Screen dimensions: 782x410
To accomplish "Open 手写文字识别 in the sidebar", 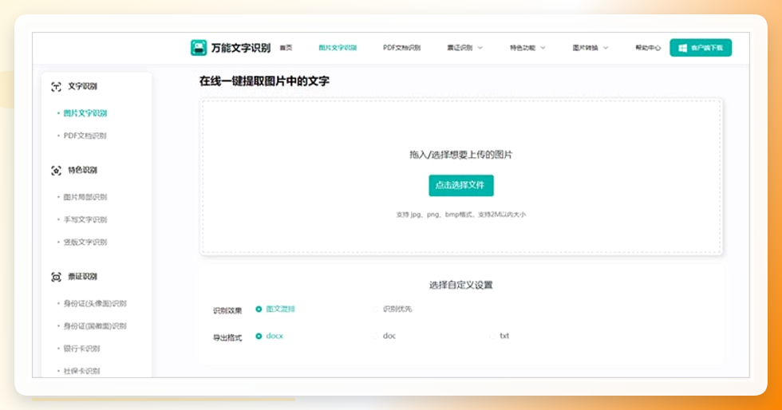I will tap(85, 219).
